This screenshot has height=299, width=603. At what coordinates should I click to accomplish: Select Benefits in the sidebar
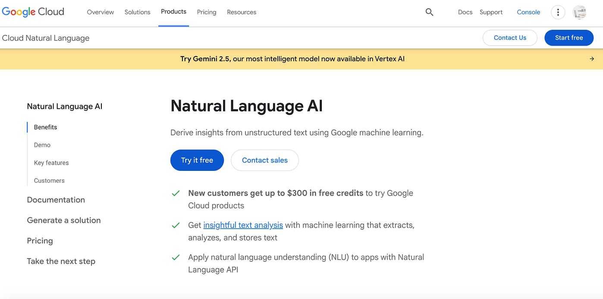(x=45, y=127)
